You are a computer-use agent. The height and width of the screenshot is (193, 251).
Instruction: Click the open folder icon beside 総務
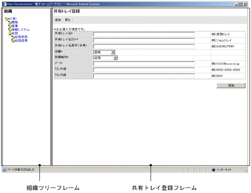point(10,33)
